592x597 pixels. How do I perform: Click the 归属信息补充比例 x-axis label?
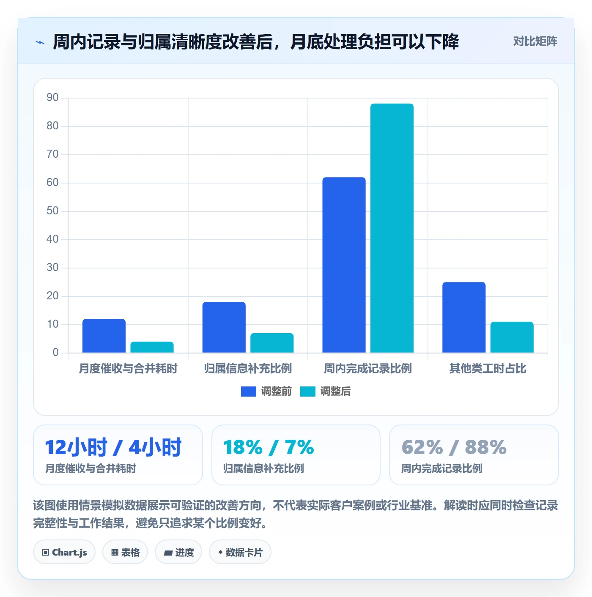point(248,369)
